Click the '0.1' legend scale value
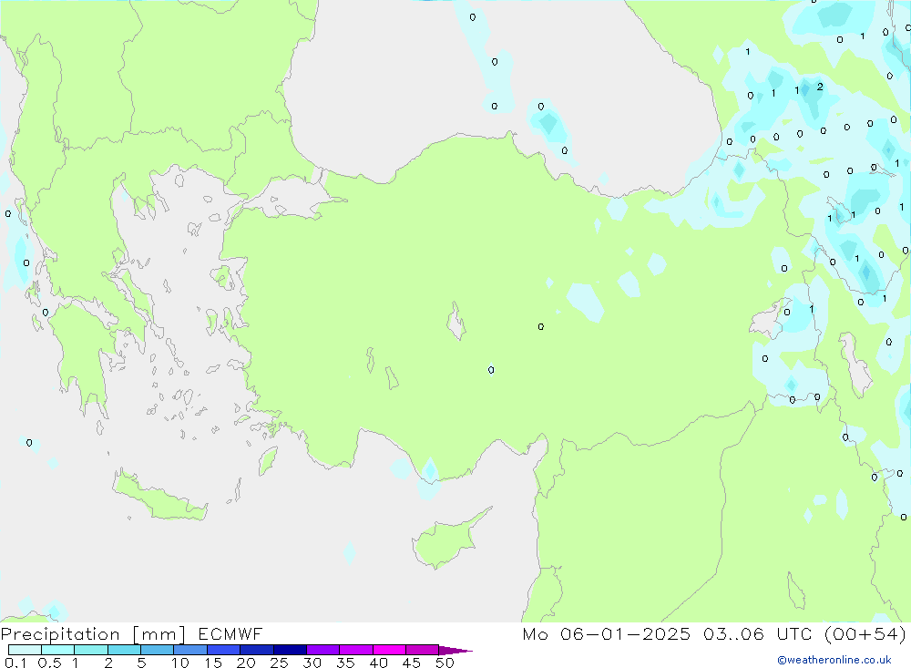 [15, 663]
